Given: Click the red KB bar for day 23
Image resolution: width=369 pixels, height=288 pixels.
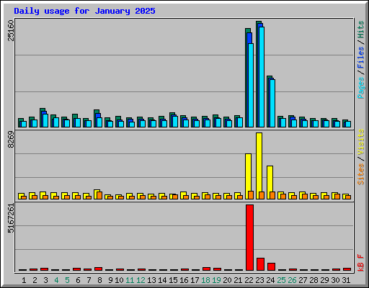Looking at the screenshot, I should coord(260,264).
